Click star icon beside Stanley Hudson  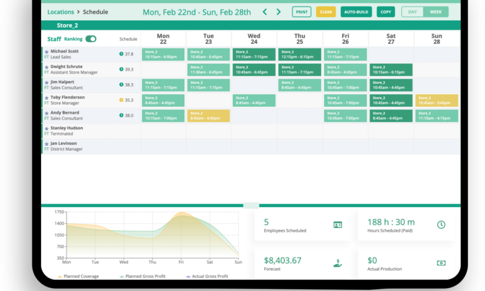(47, 129)
